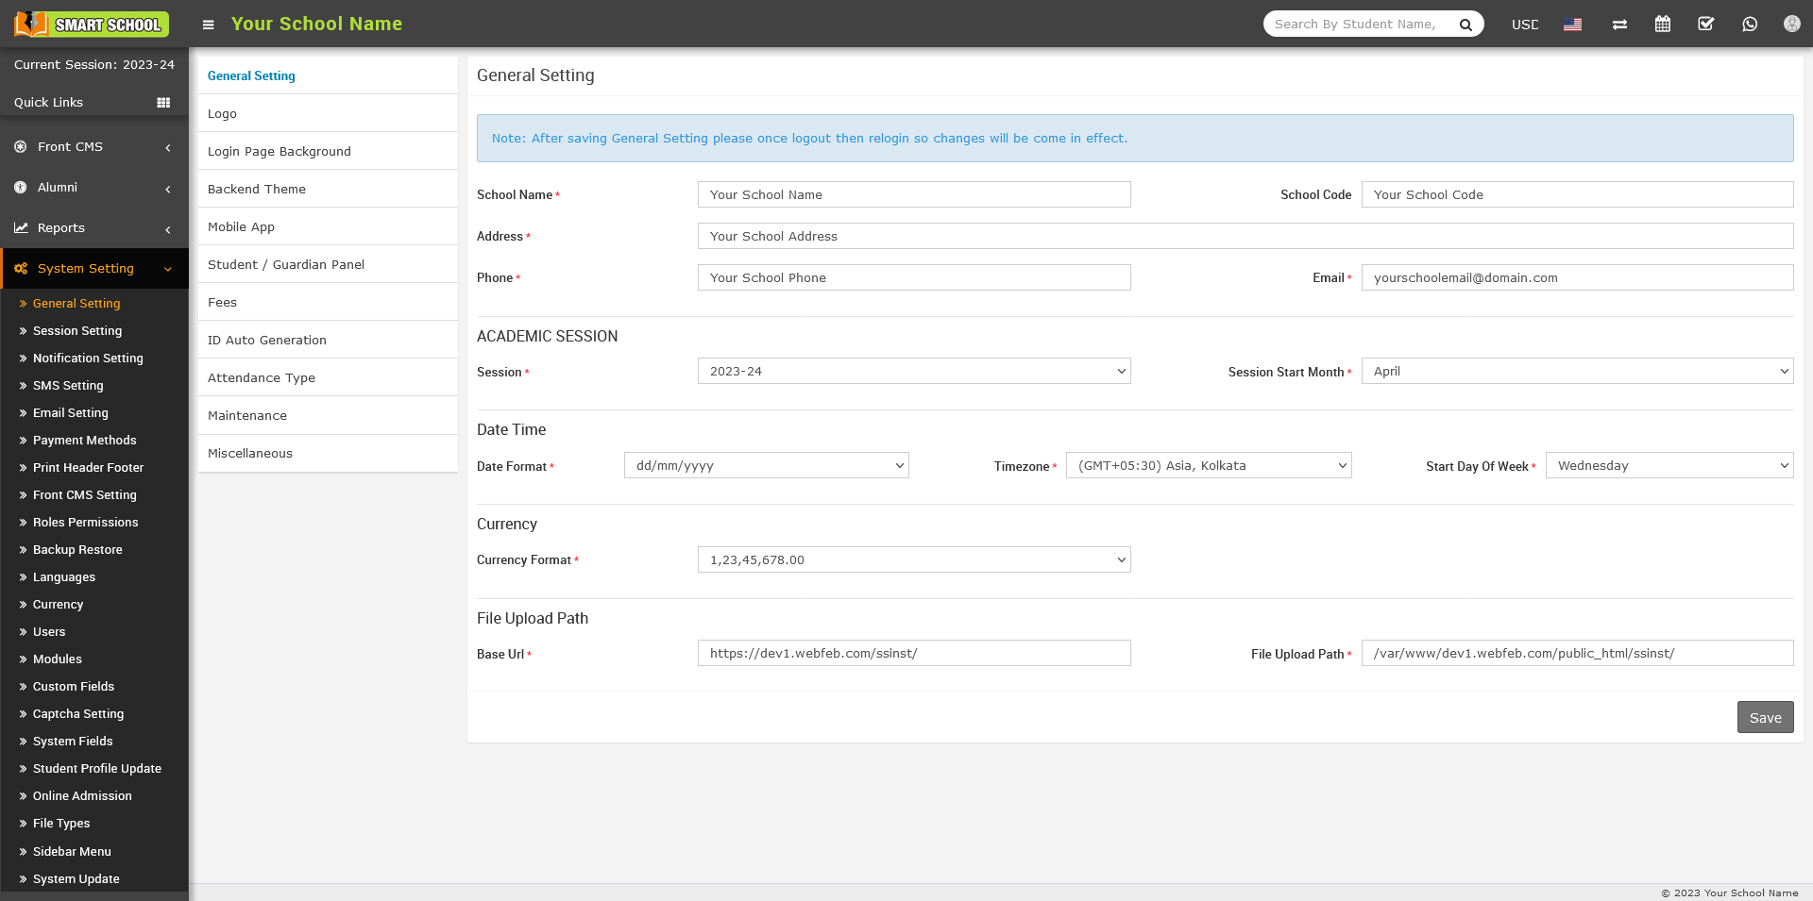Open the Start Day Of Week dropdown

(1669, 466)
